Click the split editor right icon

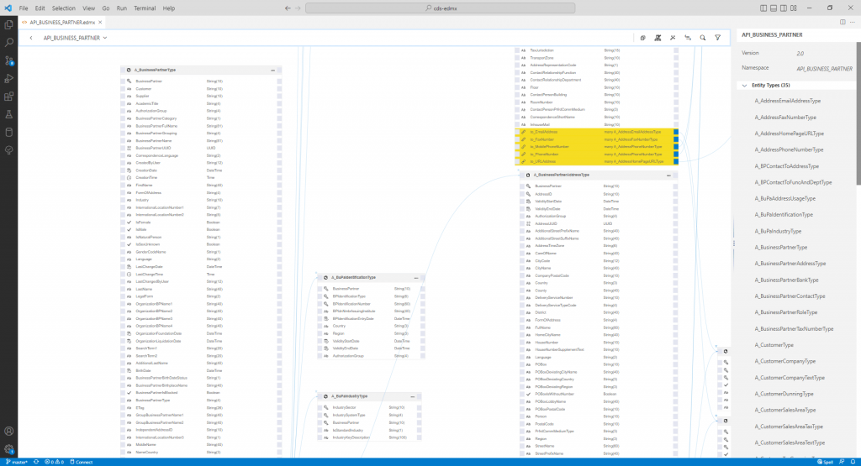click(843, 23)
